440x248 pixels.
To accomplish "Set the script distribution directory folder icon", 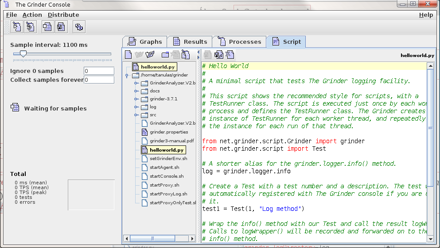I will [165, 54].
